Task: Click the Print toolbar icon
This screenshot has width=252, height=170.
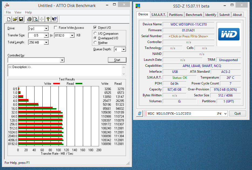Action: [x=29, y=19]
